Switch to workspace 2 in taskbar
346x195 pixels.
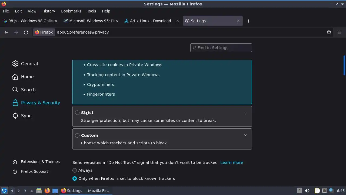[18, 191]
